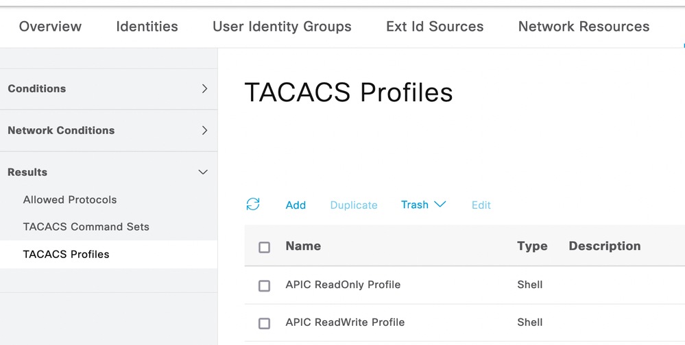Check the APIC ReadOnly Profile checkbox
This screenshot has height=345, width=685.
tap(264, 285)
